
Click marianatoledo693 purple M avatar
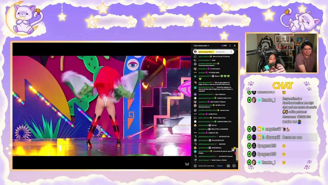coord(195,95)
